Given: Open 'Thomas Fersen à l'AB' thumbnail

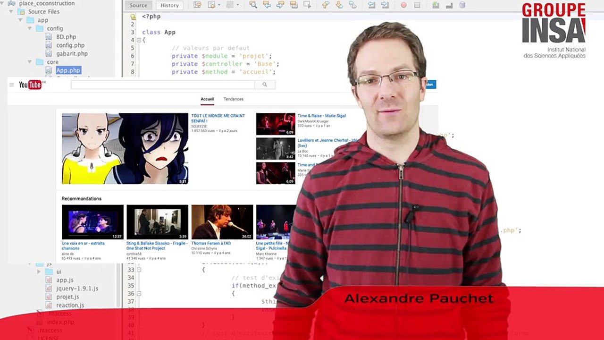Looking at the screenshot, I should click(x=222, y=222).
